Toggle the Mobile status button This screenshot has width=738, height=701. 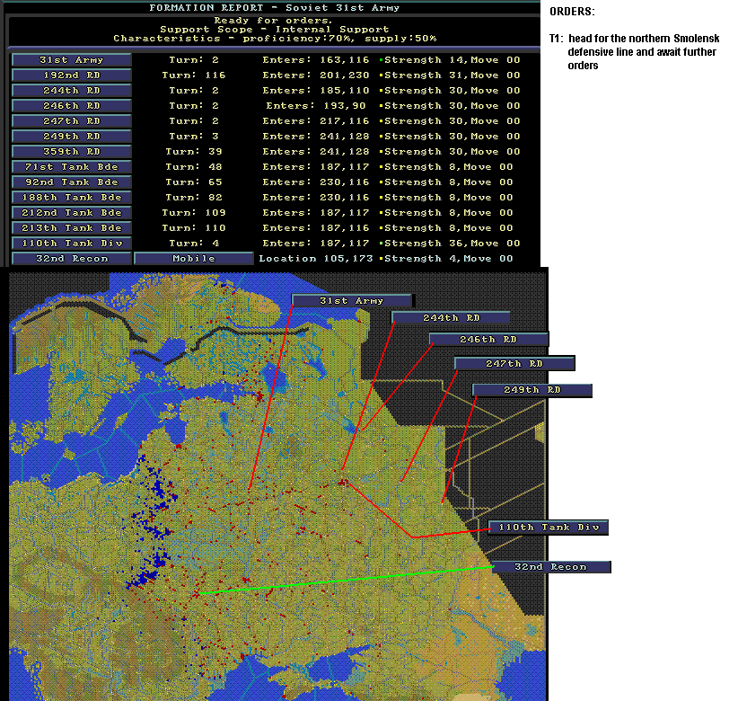click(x=194, y=259)
